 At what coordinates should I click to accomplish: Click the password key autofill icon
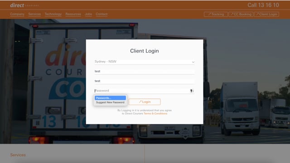coord(192,91)
